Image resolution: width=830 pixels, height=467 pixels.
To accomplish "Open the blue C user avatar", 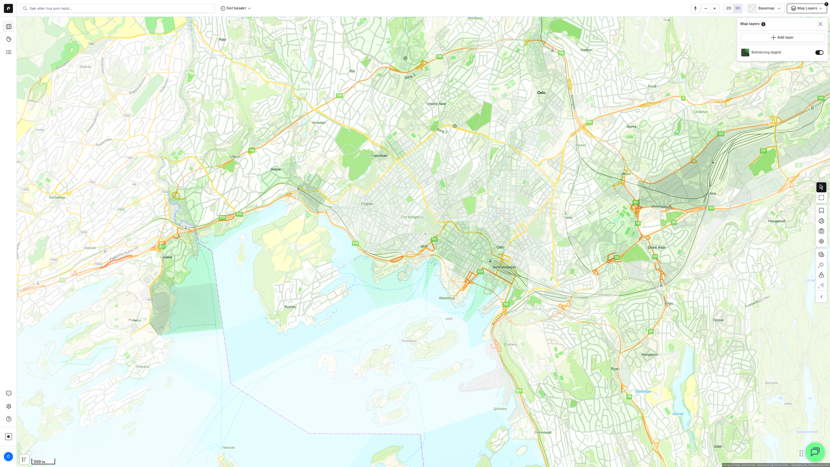I will click(8, 457).
